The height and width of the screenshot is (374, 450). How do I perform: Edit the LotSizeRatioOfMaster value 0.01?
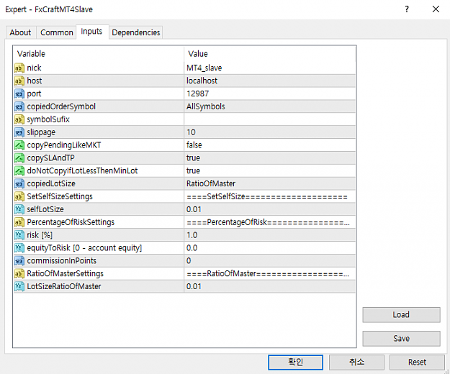pyautogui.click(x=269, y=286)
